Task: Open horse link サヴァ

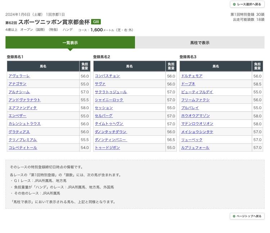Action: pyautogui.click(x=100, y=84)
